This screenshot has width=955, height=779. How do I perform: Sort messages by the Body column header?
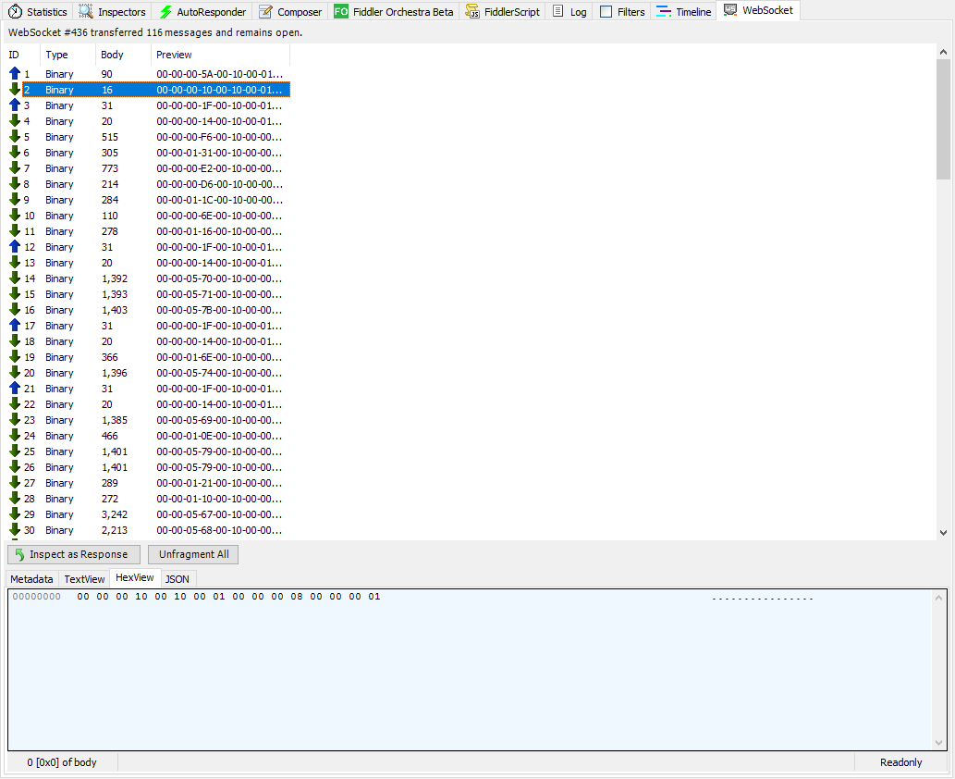click(112, 55)
